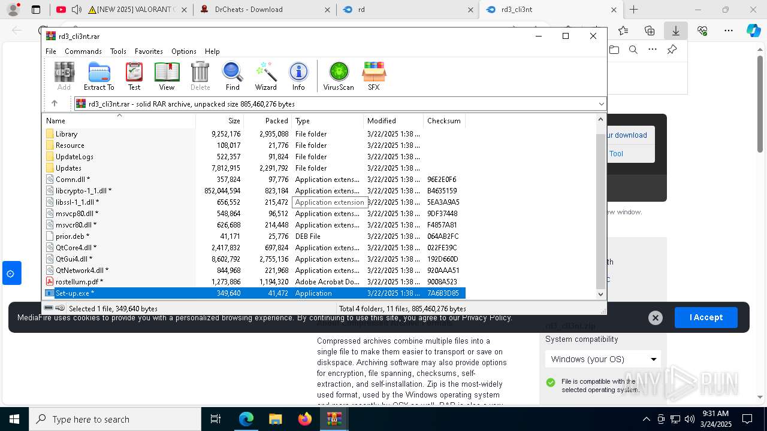The width and height of the screenshot is (767, 431).
Task: Sort by the Packed column header
Action: click(x=267, y=121)
